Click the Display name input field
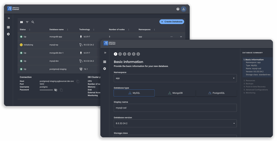This screenshot has width=277, height=141. click(x=175, y=108)
